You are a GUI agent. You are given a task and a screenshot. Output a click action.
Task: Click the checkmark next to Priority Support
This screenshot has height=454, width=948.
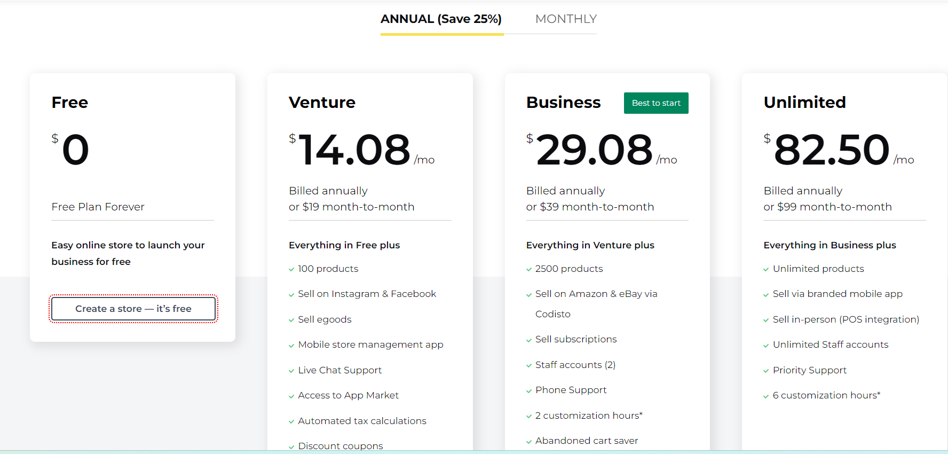(767, 370)
